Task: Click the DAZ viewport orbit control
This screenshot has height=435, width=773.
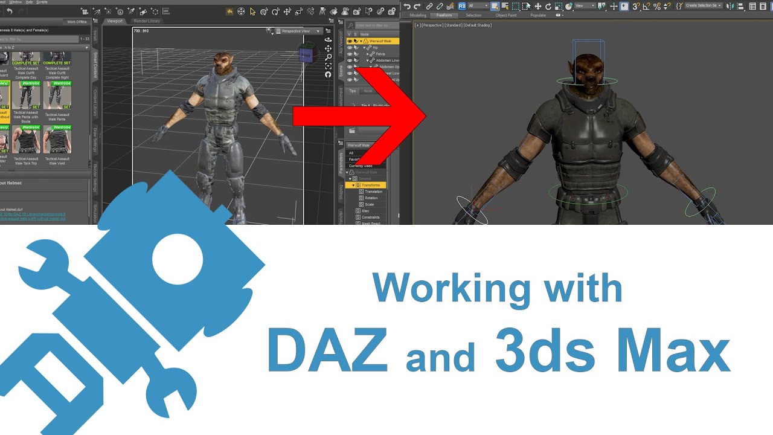Action: click(x=329, y=40)
